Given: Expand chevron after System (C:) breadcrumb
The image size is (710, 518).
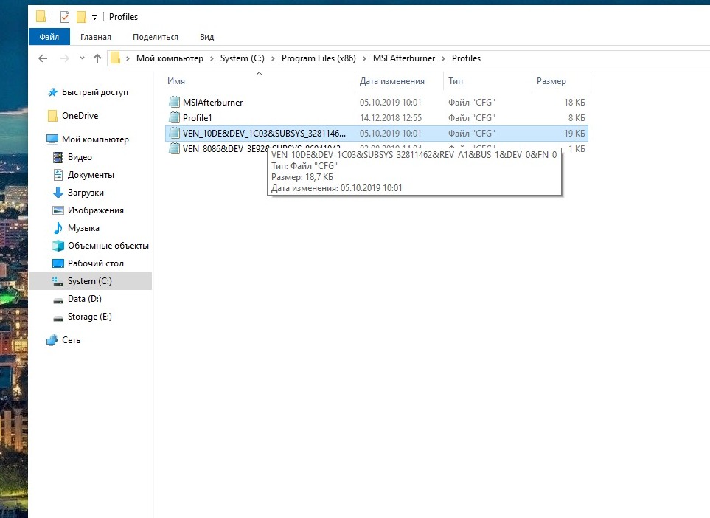Looking at the screenshot, I should [x=273, y=58].
